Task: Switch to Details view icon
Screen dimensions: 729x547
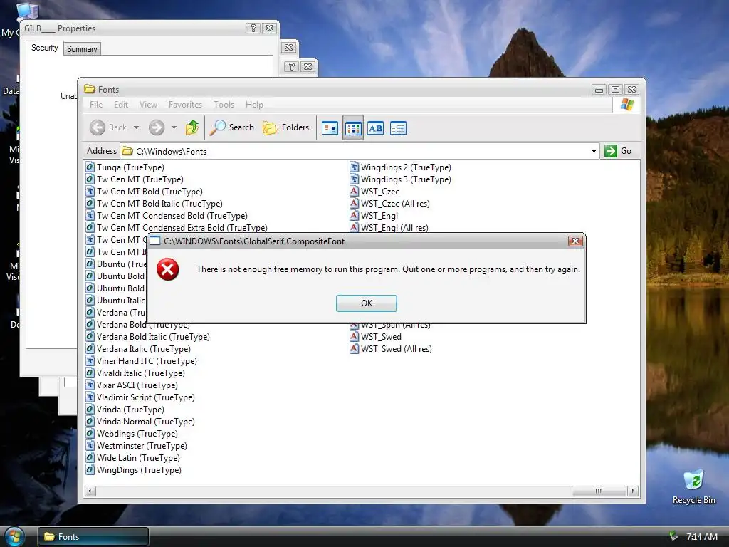Action: click(399, 128)
